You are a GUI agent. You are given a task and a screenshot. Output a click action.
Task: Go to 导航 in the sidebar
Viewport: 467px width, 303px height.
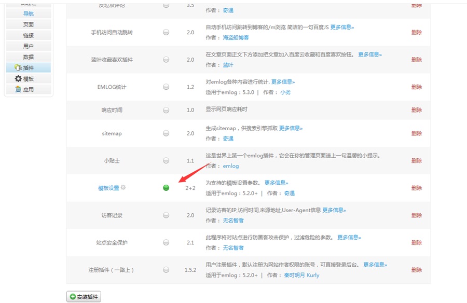click(x=29, y=13)
